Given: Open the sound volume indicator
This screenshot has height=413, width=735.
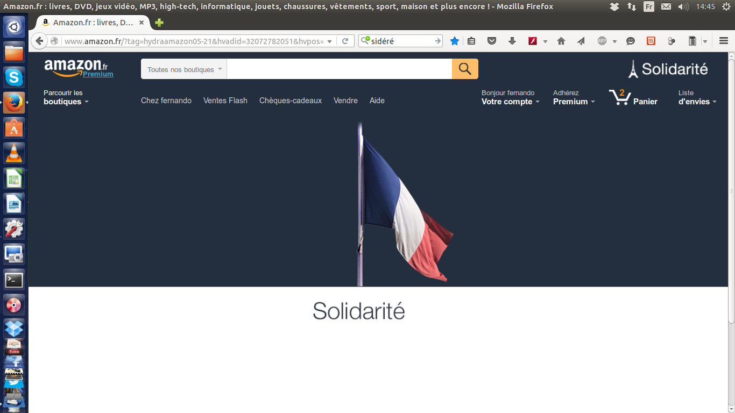Looking at the screenshot, I should [x=683, y=6].
